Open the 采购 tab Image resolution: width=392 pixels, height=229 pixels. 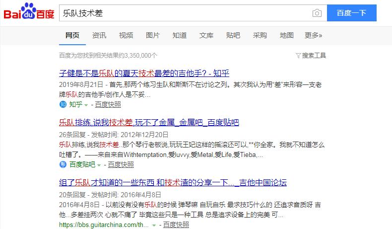click(x=260, y=35)
